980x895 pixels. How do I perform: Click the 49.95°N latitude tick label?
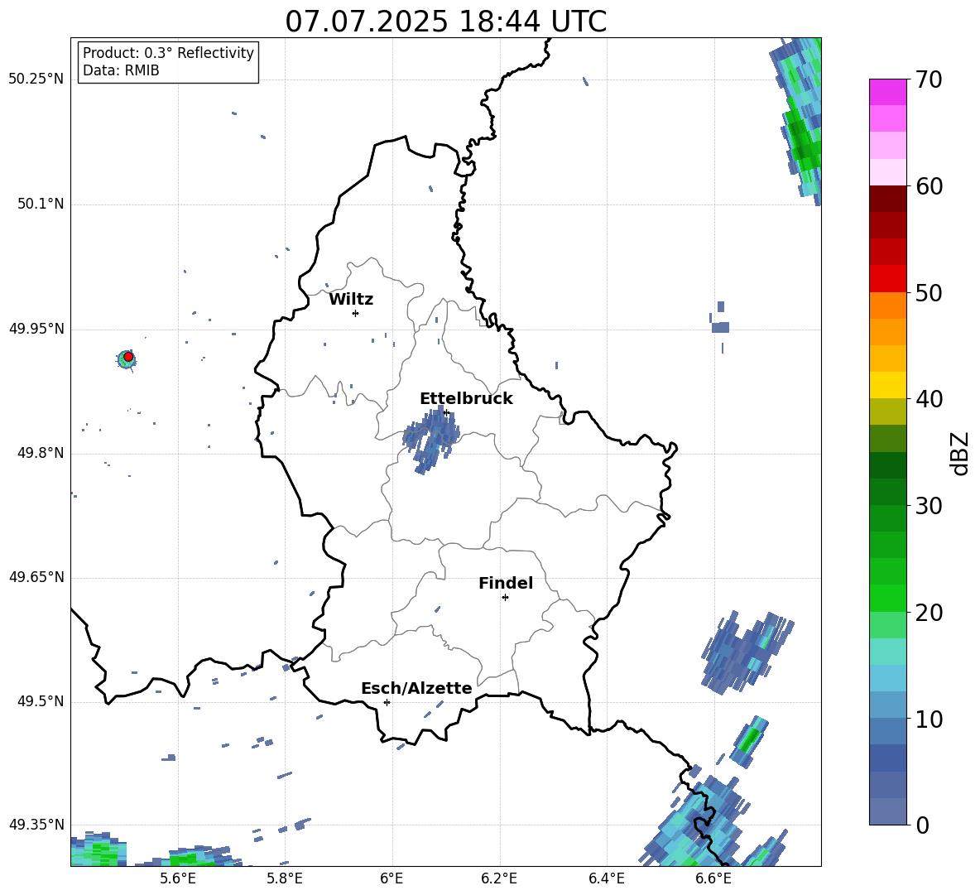point(36,329)
